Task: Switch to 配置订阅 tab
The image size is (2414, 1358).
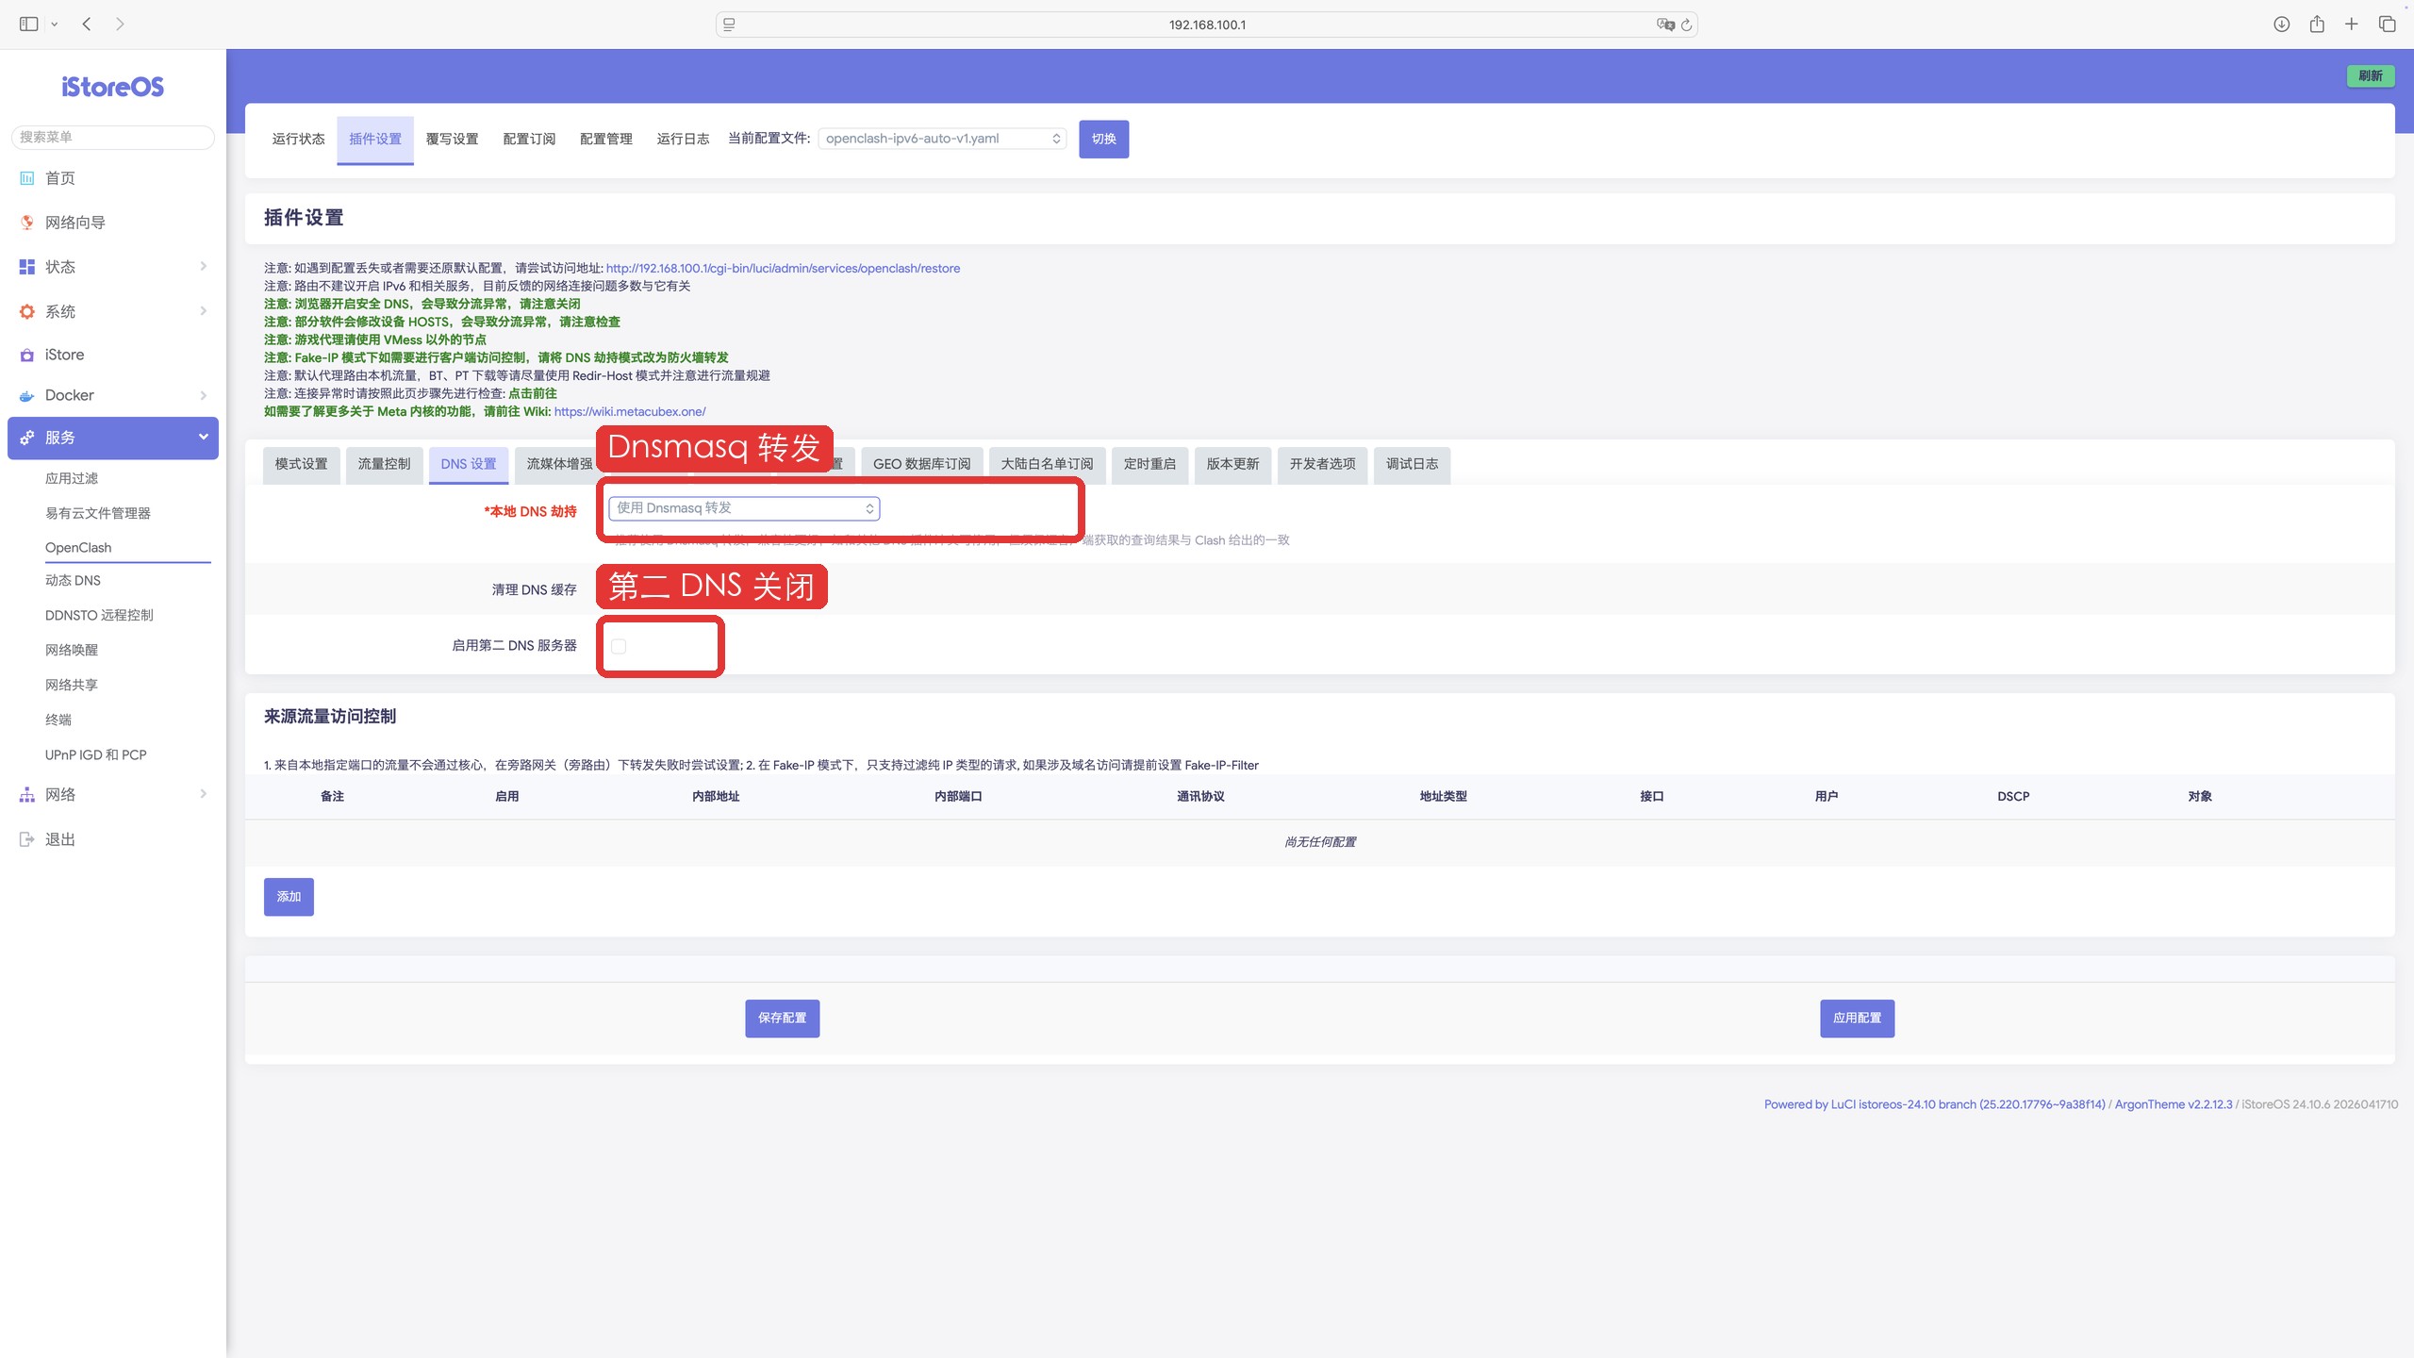Action: click(x=529, y=139)
